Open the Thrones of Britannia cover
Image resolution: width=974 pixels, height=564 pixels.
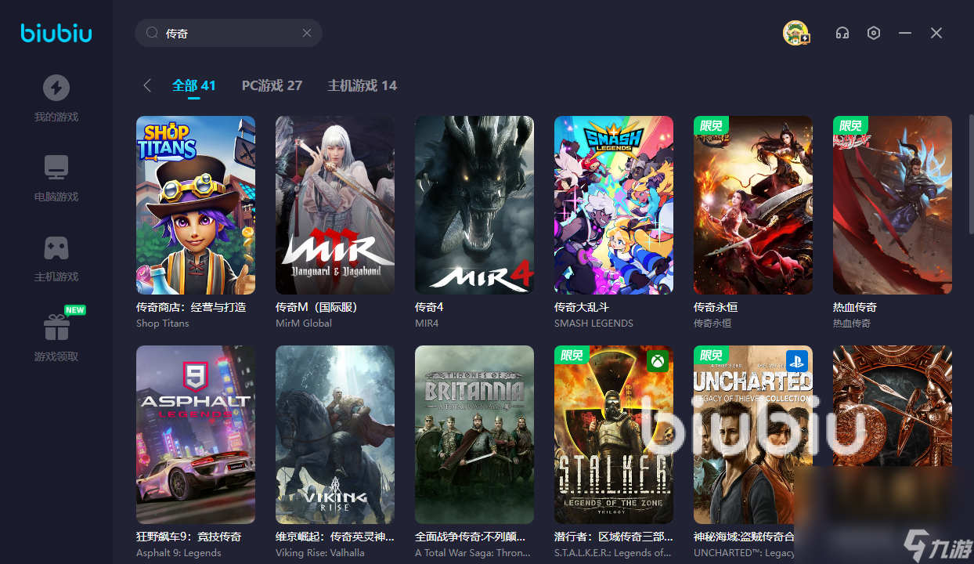tap(474, 435)
